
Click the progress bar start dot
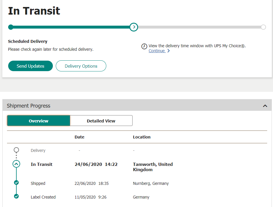click(x=11, y=27)
